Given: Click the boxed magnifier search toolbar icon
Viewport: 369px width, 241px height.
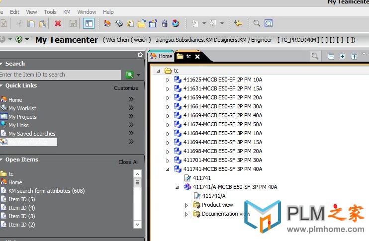Looking at the screenshot, I should [269, 23].
